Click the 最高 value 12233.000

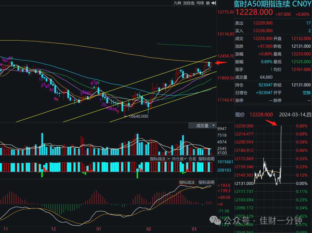click(301, 54)
